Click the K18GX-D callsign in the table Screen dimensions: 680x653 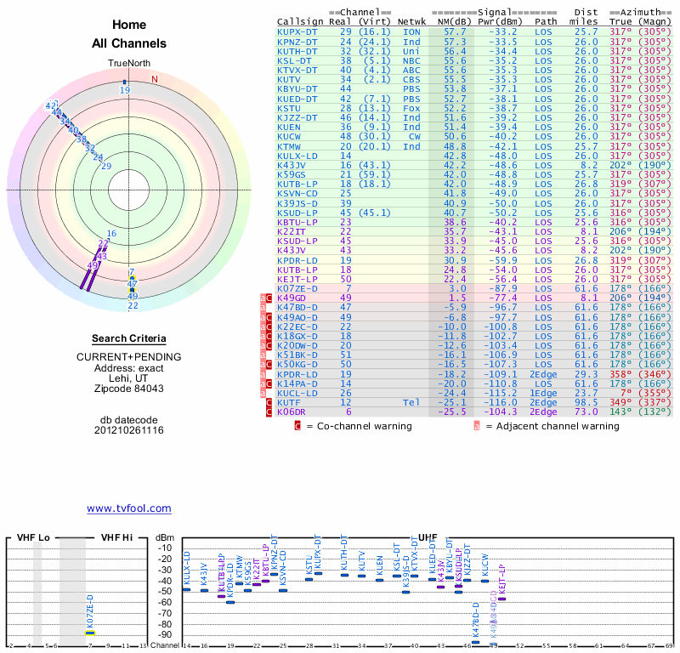click(x=297, y=336)
